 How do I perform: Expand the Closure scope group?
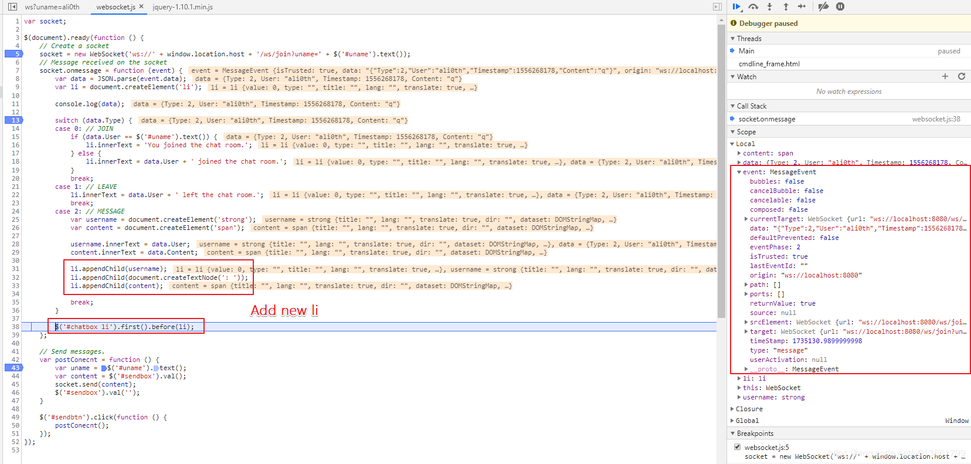click(x=732, y=409)
